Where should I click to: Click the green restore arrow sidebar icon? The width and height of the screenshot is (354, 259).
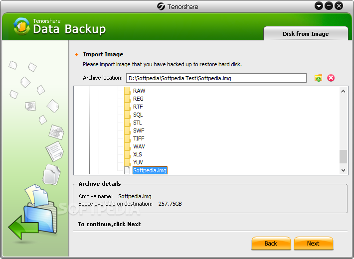[23, 228]
